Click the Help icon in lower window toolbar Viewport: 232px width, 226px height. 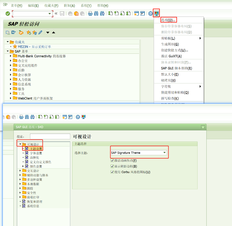pos(78,117)
